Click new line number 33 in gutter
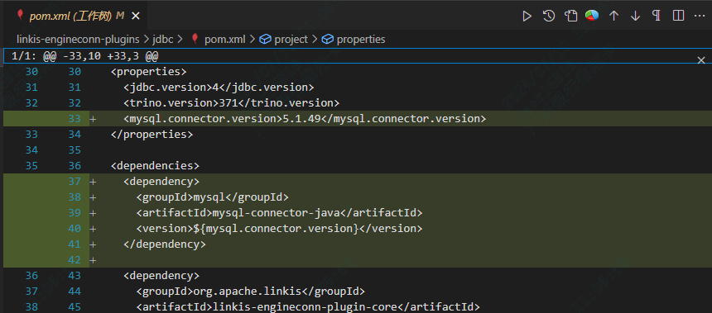Screen dimensions: 712x313 coord(75,119)
